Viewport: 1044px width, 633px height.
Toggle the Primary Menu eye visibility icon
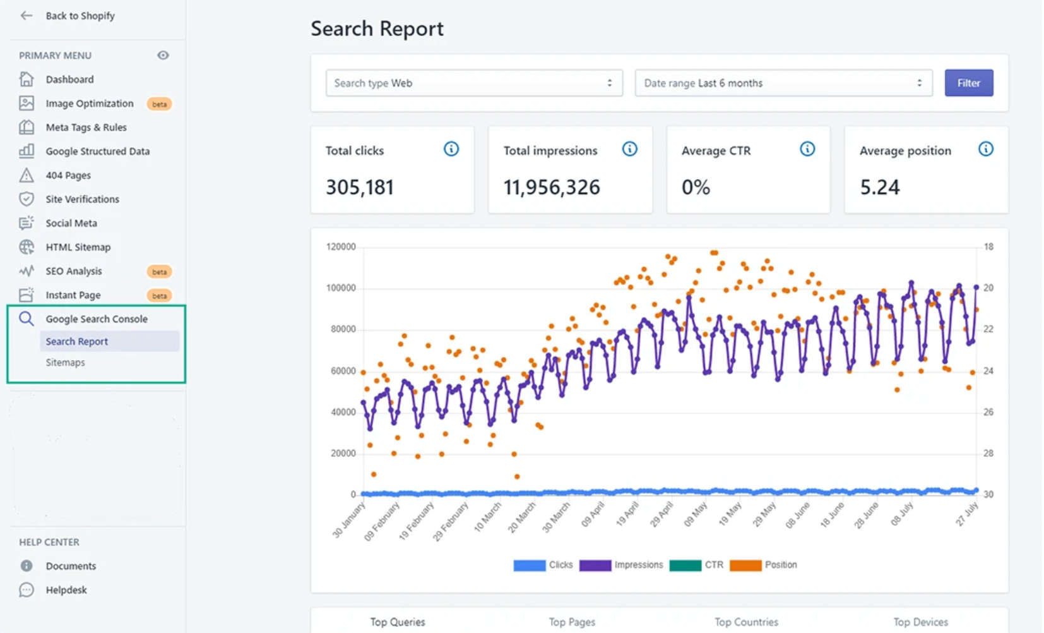[163, 56]
